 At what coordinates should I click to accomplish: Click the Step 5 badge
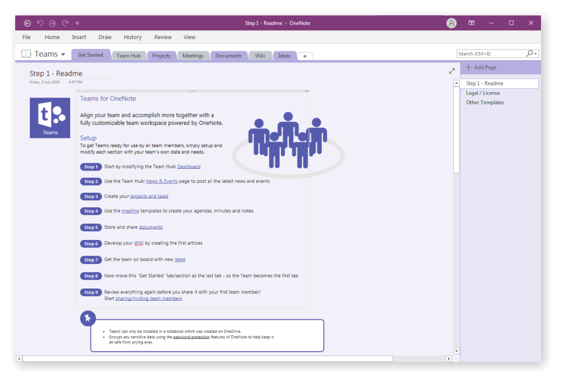[x=91, y=228]
